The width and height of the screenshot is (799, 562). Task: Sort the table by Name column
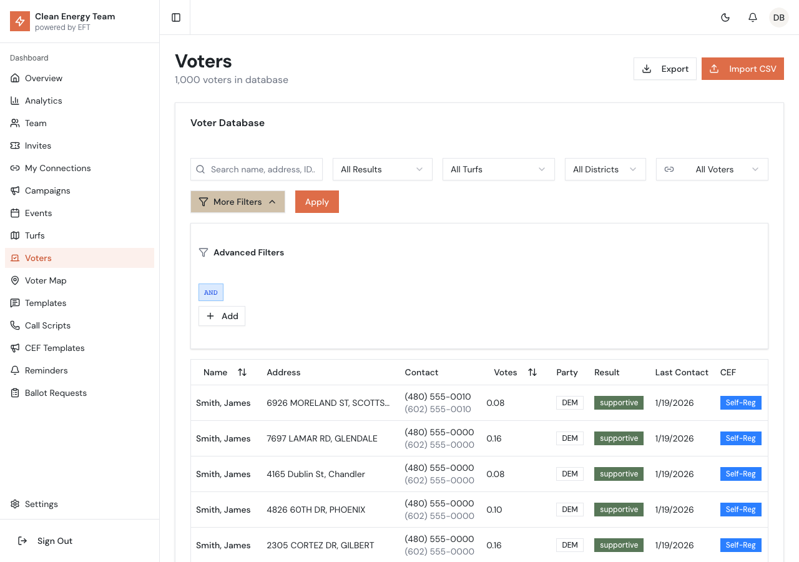coord(242,372)
